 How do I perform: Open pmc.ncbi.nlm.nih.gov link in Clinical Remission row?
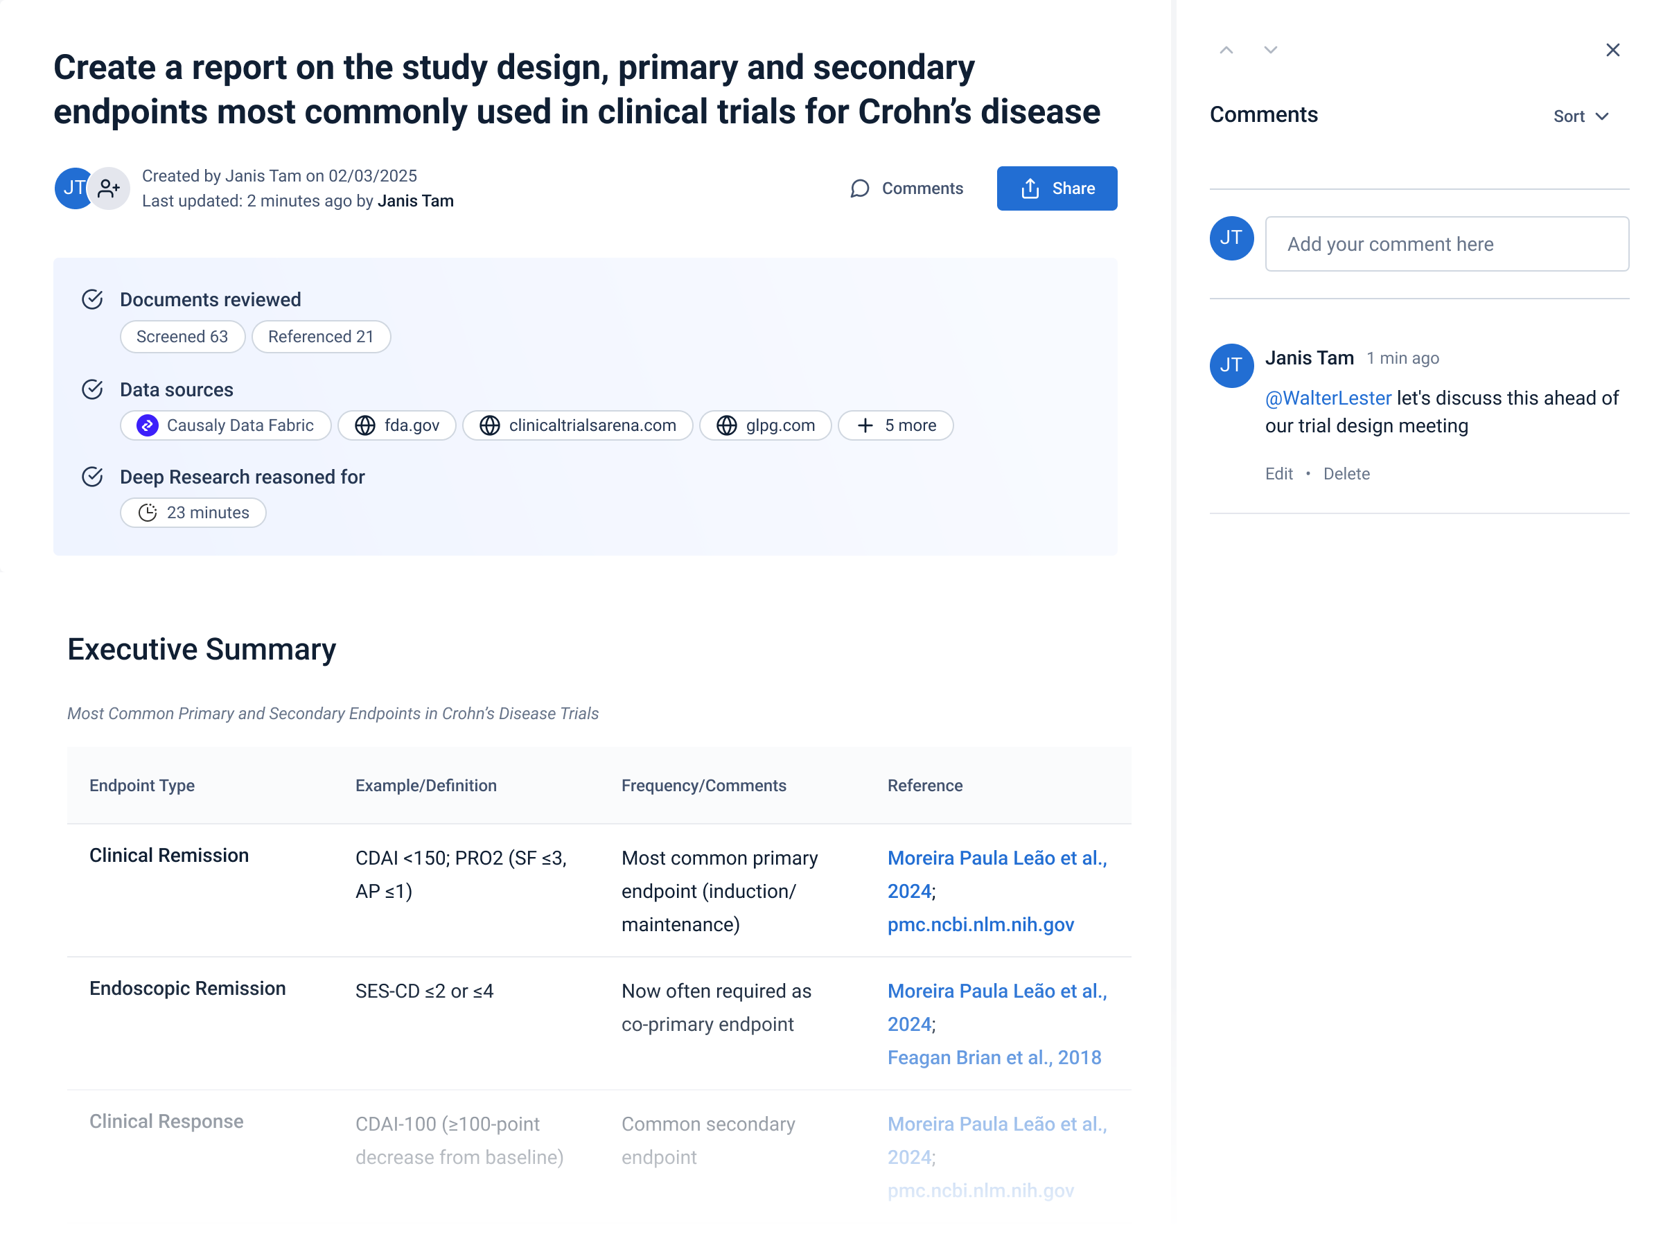[980, 925]
